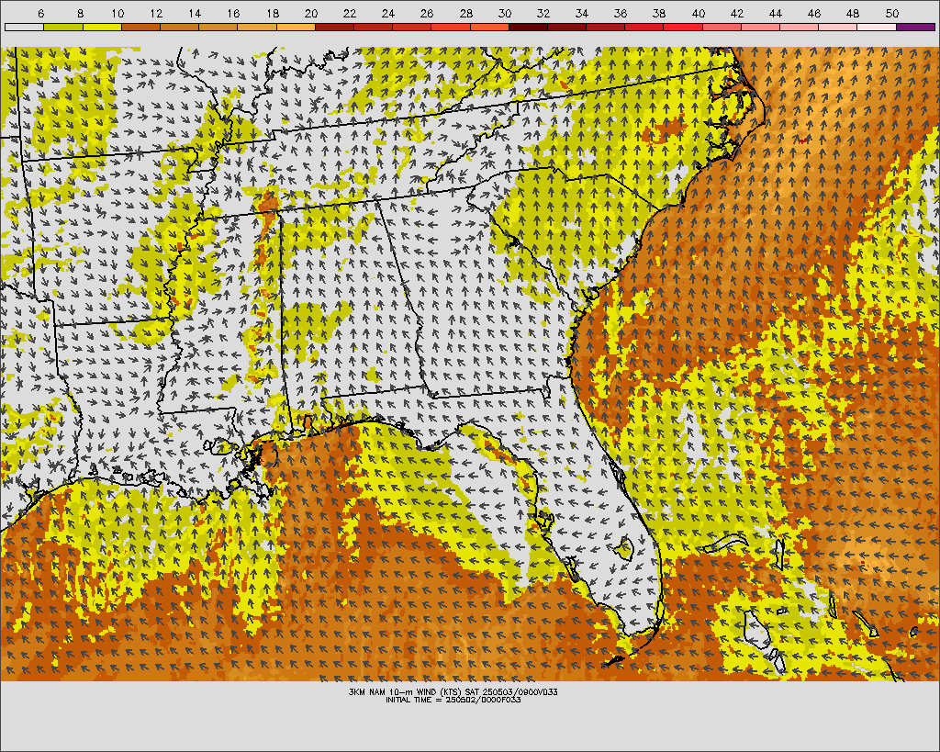
Task: Click the "3KM NAM 10-m WIND (KTS)" title line
Action: coord(453,691)
